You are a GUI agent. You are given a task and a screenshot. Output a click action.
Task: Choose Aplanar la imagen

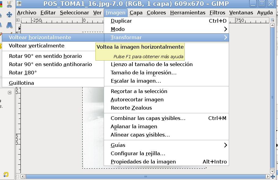coord(166,126)
